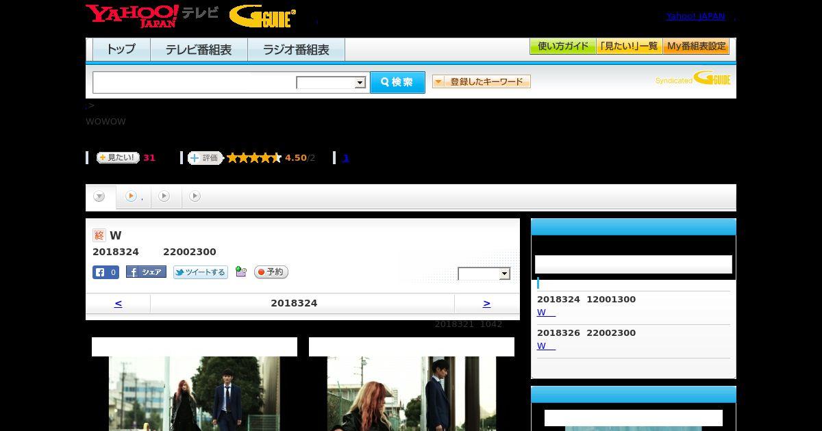Open the Yahoo! JAPAN TV logo
The height and width of the screenshot is (431, 822).
click(152, 16)
